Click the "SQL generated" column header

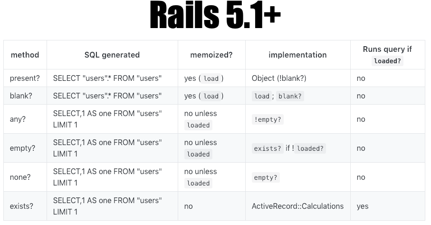[112, 55]
